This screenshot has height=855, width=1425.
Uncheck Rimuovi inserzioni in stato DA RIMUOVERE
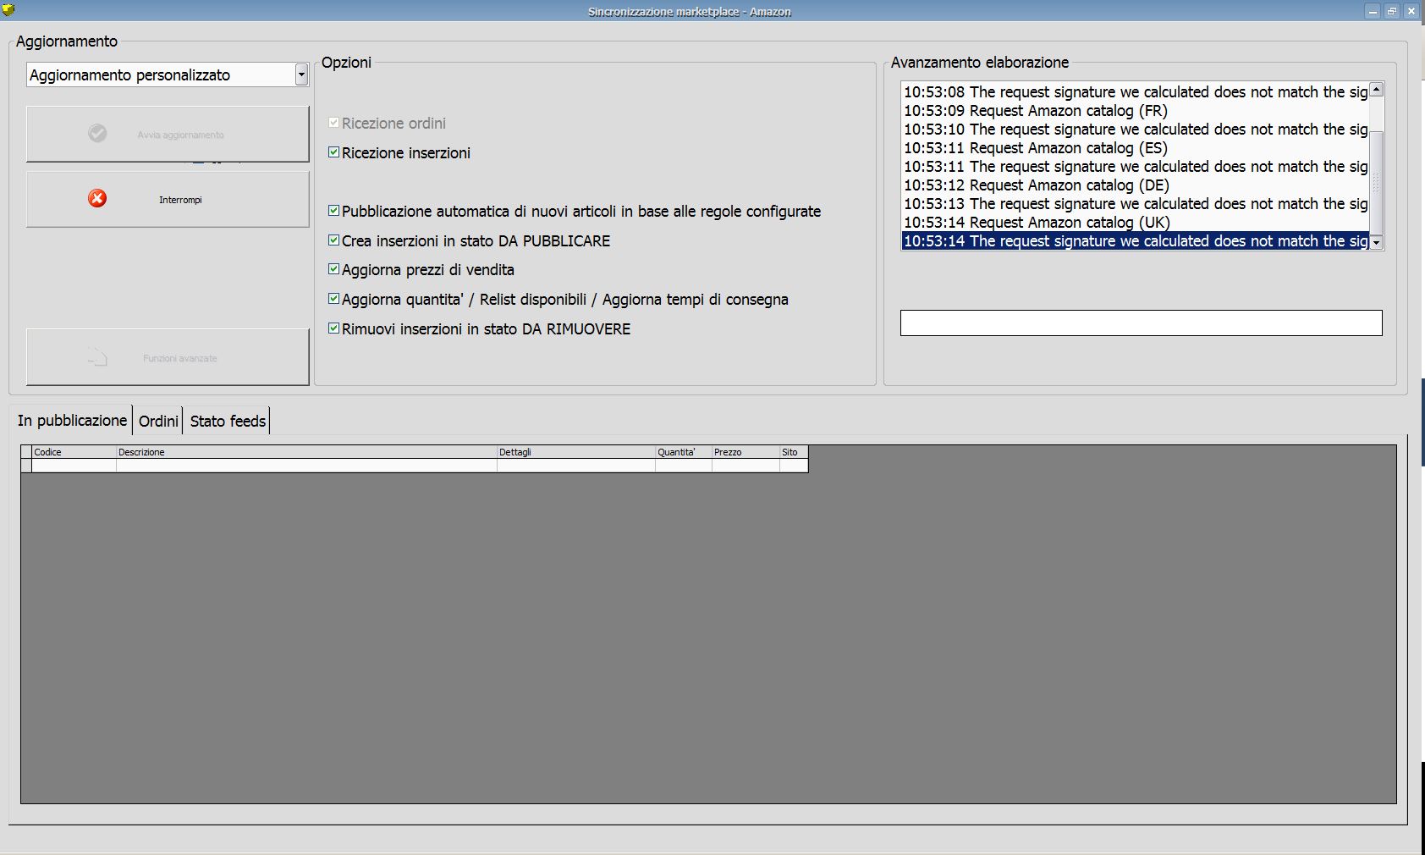pyautogui.click(x=333, y=328)
